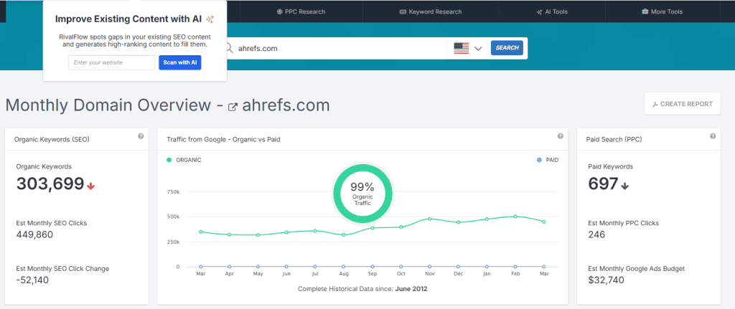735x309 pixels.
Task: Click the magnifier icon in search bar
Action: pos(229,48)
